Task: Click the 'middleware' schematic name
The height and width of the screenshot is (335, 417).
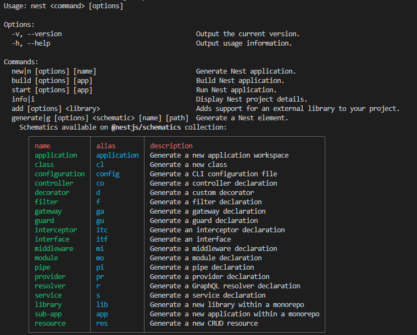Action: coord(54,249)
